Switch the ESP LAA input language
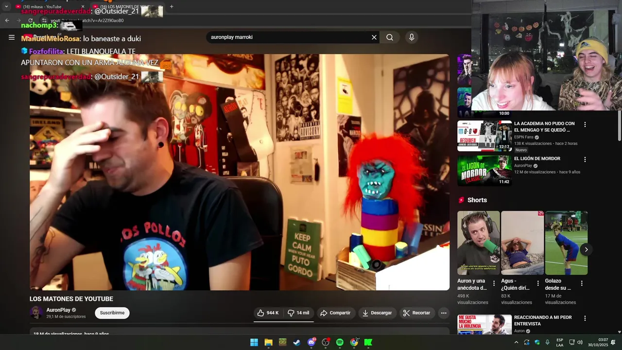The width and height of the screenshot is (622, 350). coord(560,342)
